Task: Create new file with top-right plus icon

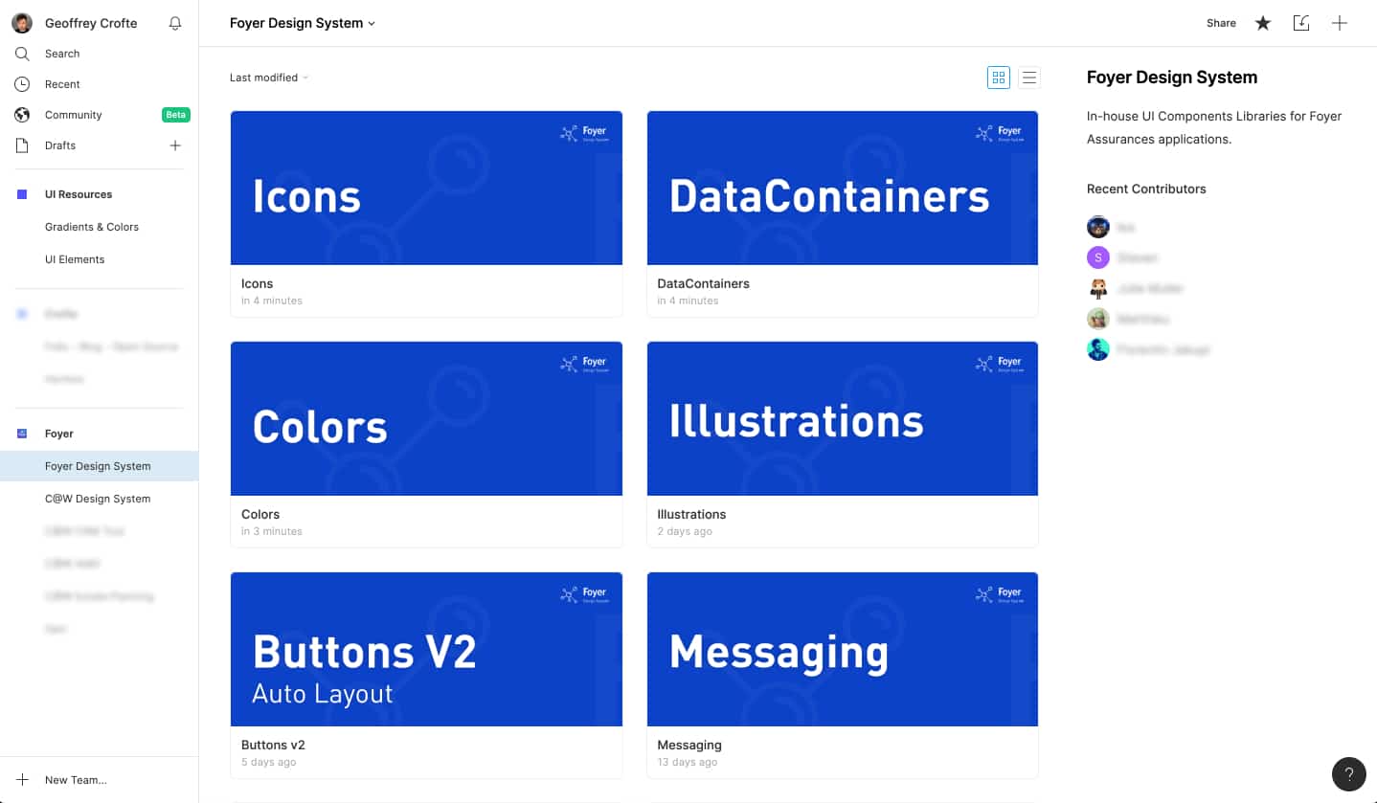Action: pos(1340,23)
